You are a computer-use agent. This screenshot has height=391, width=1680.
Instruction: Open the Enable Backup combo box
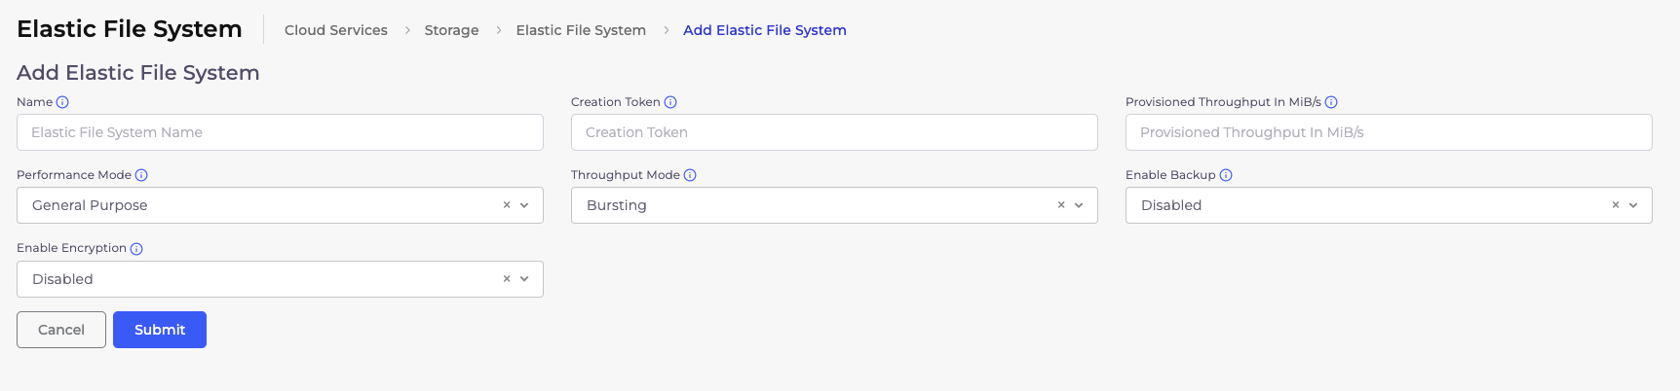1389,205
